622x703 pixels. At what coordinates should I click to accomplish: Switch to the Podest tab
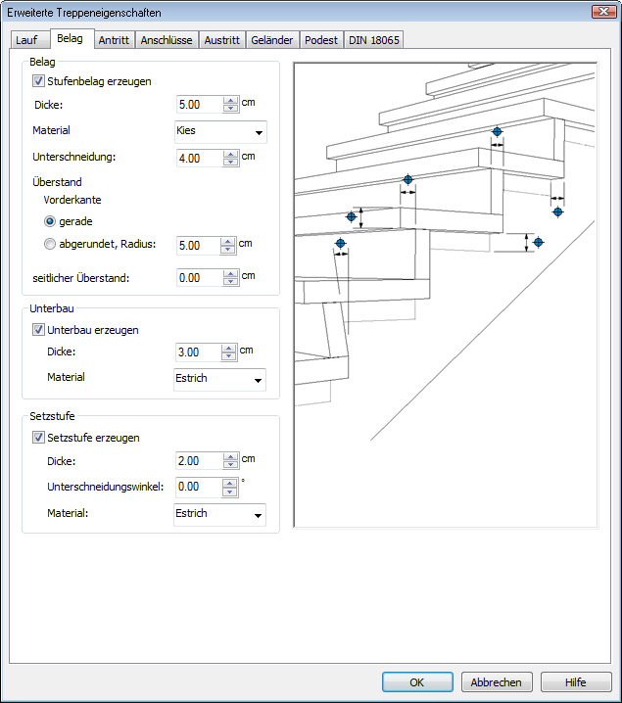(321, 40)
